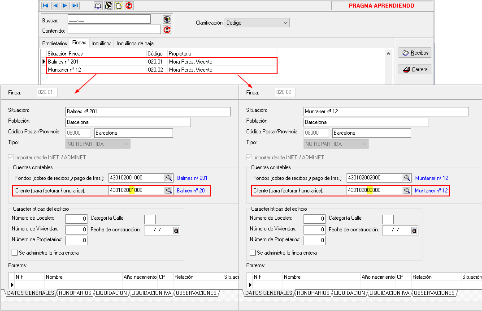
Task: Click into the Buscar input field
Action: tap(109, 19)
